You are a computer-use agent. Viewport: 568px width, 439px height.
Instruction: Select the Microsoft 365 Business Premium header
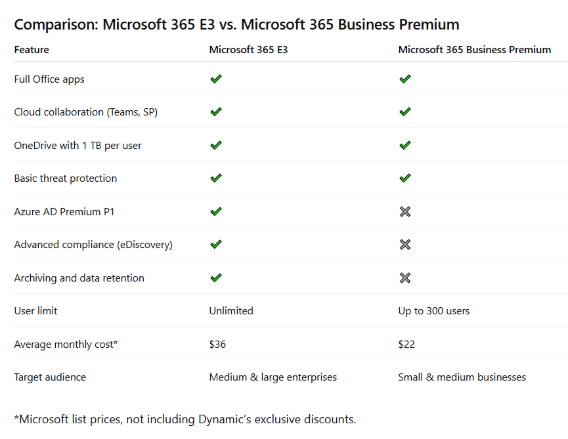pos(474,50)
